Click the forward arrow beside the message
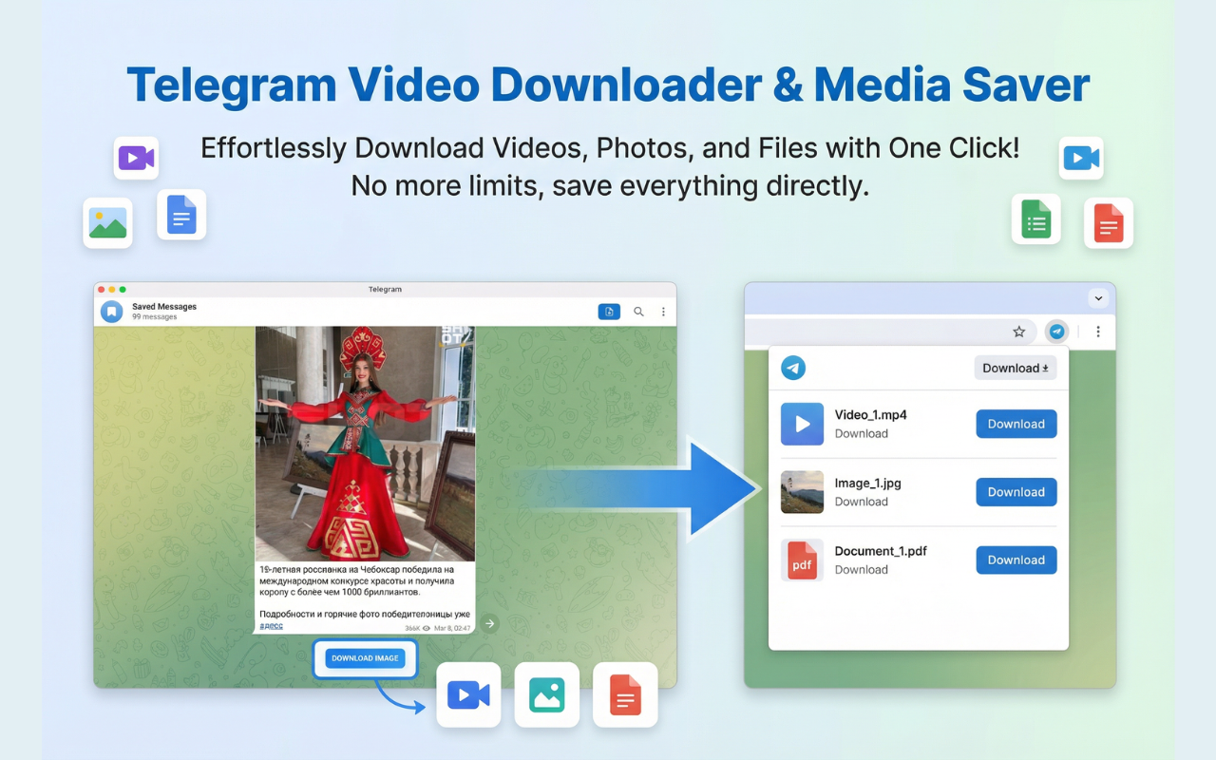This screenshot has width=1216, height=760. [x=489, y=623]
